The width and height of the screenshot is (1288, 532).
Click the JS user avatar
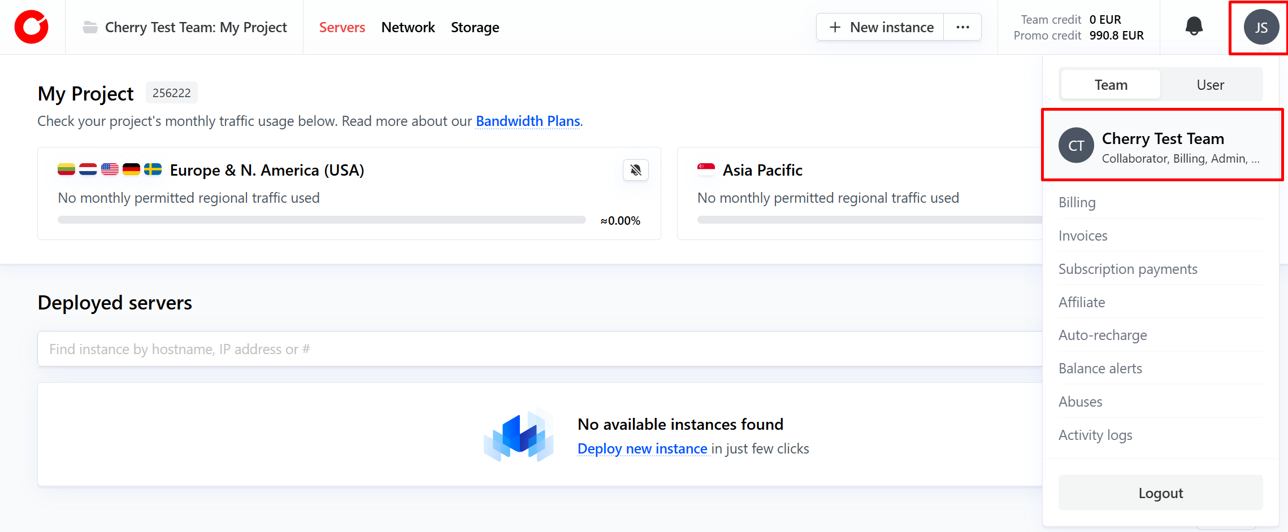(x=1261, y=27)
